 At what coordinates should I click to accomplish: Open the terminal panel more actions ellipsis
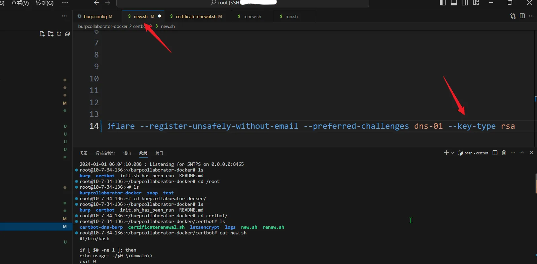[513, 153]
